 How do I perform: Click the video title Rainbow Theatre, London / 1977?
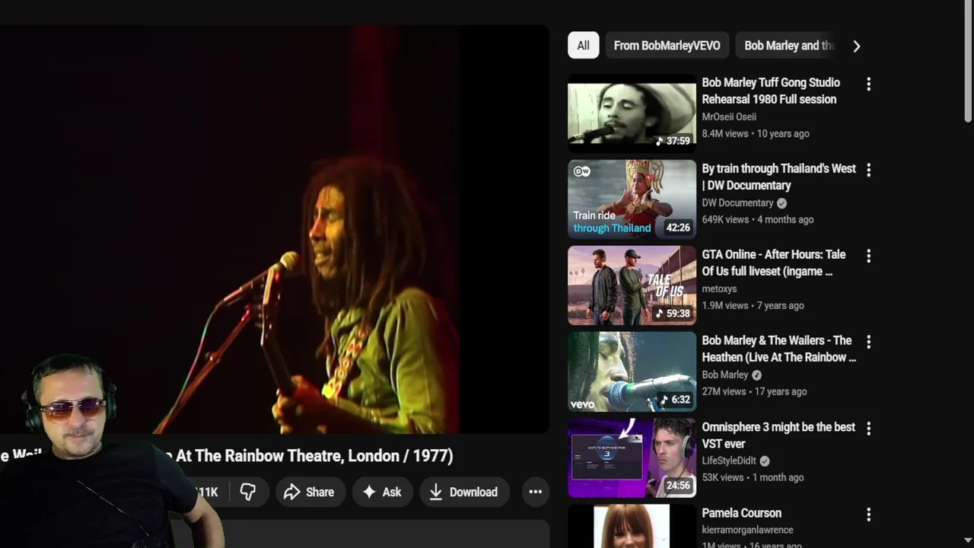(314, 456)
